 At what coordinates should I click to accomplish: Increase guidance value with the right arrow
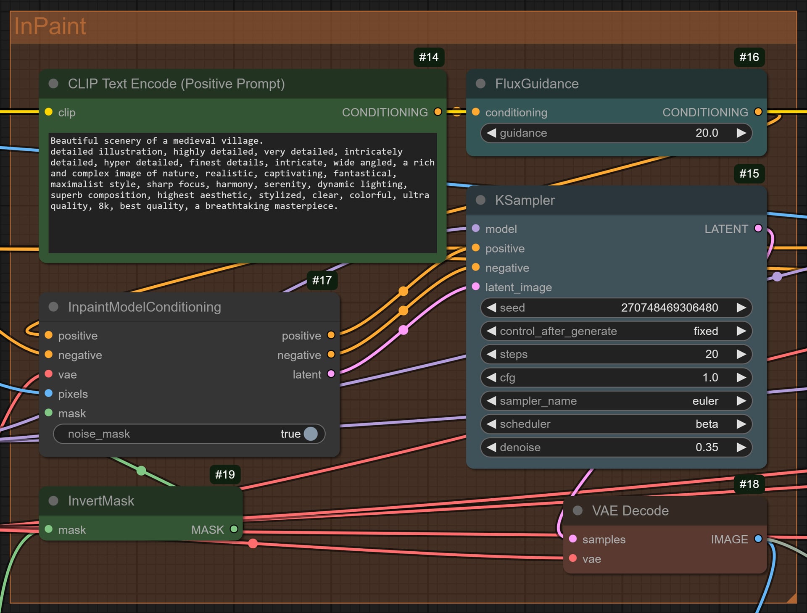tap(741, 133)
